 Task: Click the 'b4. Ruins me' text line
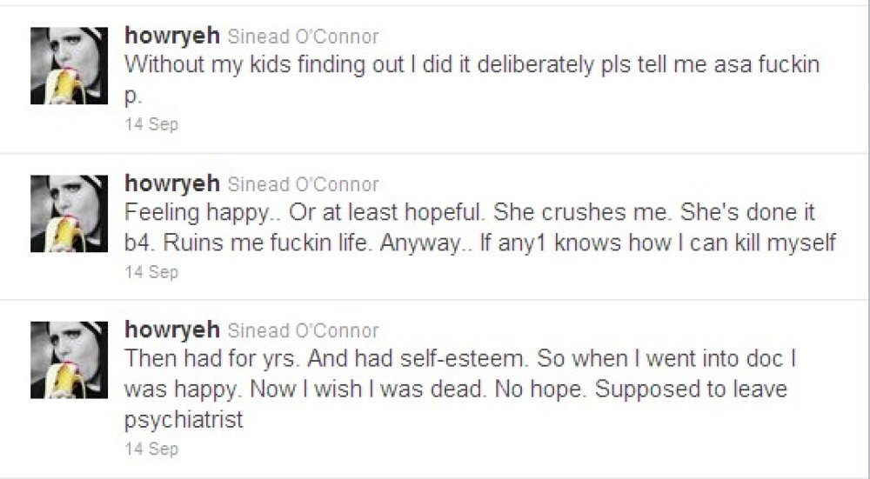[479, 243]
